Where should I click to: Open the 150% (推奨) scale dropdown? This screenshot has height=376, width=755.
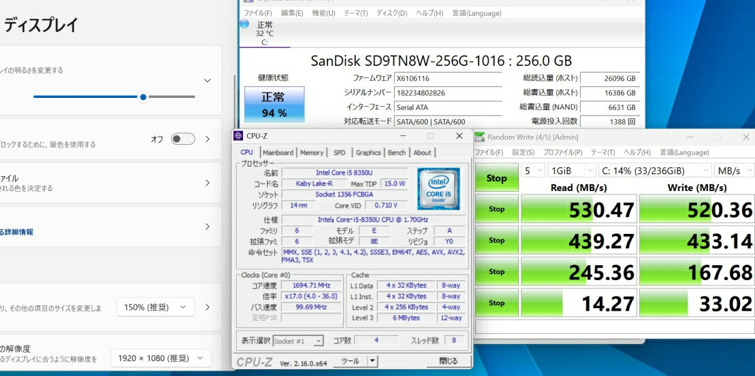coord(155,307)
